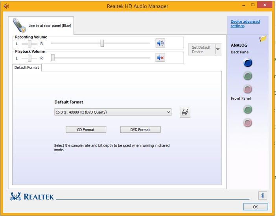Click the Back Panel label
The height and width of the screenshot is (216, 276).
tap(240, 52)
